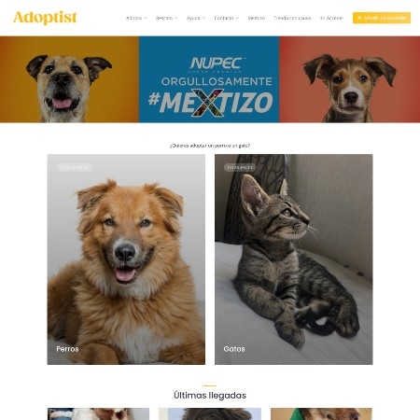Open the Perros category card

pos(126,259)
